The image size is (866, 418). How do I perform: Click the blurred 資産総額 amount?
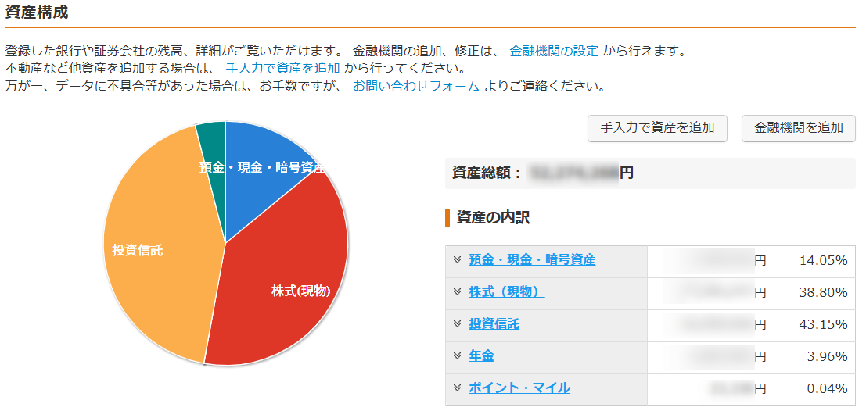pos(573,173)
